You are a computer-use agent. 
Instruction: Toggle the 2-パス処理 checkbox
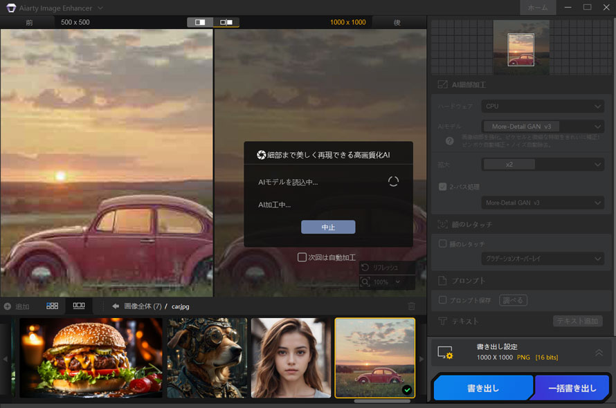point(442,186)
